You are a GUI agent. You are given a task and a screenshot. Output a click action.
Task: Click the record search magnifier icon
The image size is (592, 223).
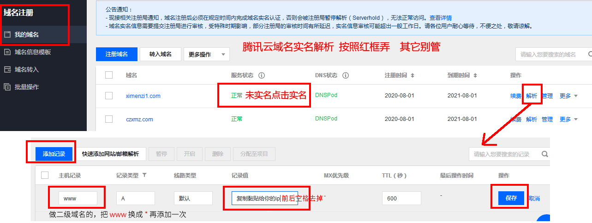[x=544, y=154]
